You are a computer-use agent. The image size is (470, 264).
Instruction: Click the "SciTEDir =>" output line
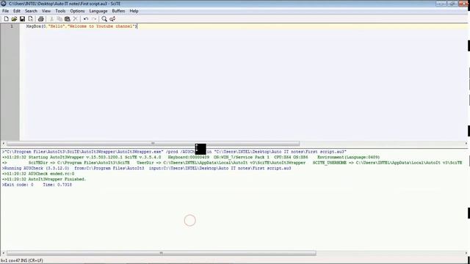coord(232,163)
